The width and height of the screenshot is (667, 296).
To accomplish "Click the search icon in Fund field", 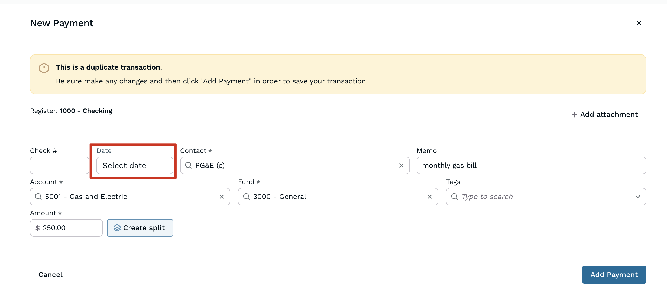I will (x=246, y=197).
